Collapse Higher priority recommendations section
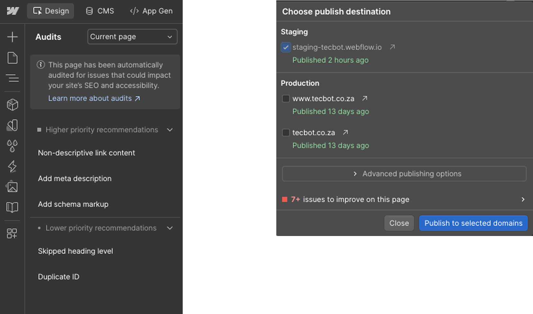Viewport: 533px width, 314px height. point(170,130)
